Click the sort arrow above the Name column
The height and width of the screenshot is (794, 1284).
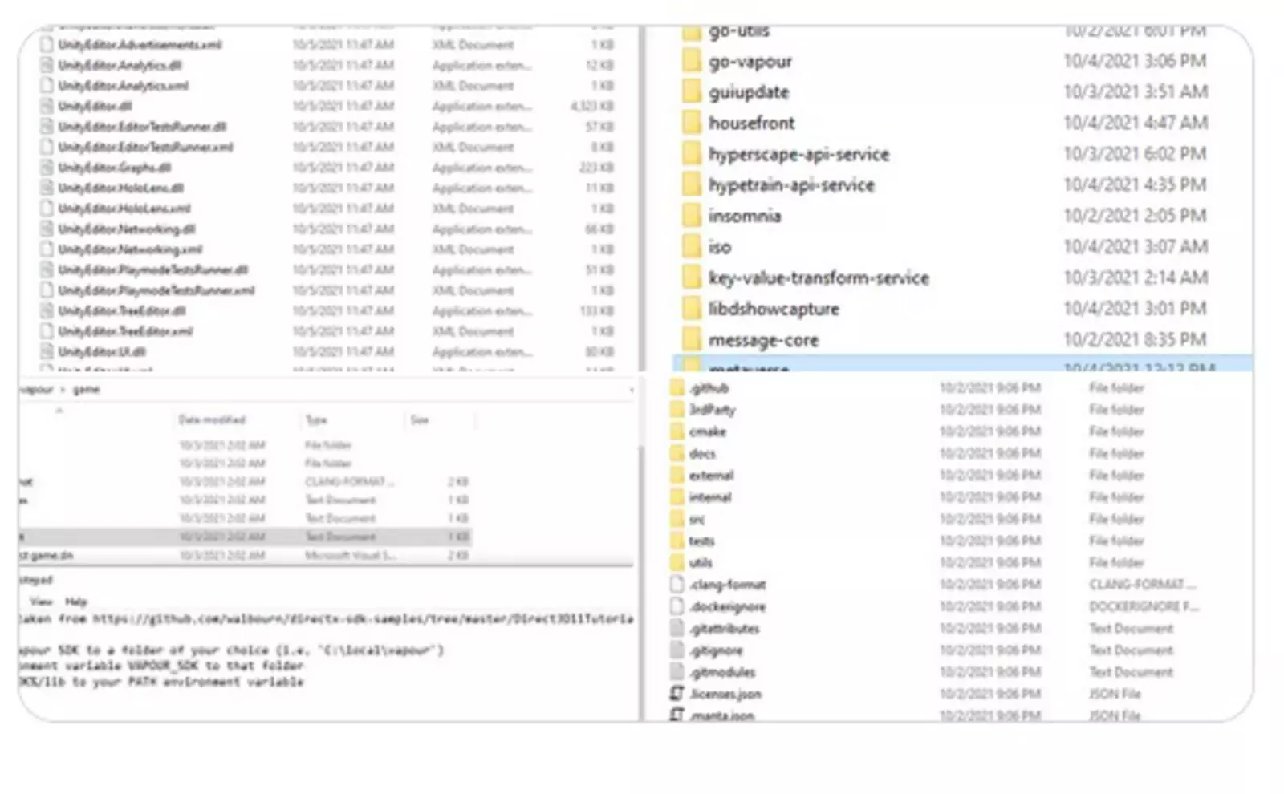pyautogui.click(x=58, y=411)
